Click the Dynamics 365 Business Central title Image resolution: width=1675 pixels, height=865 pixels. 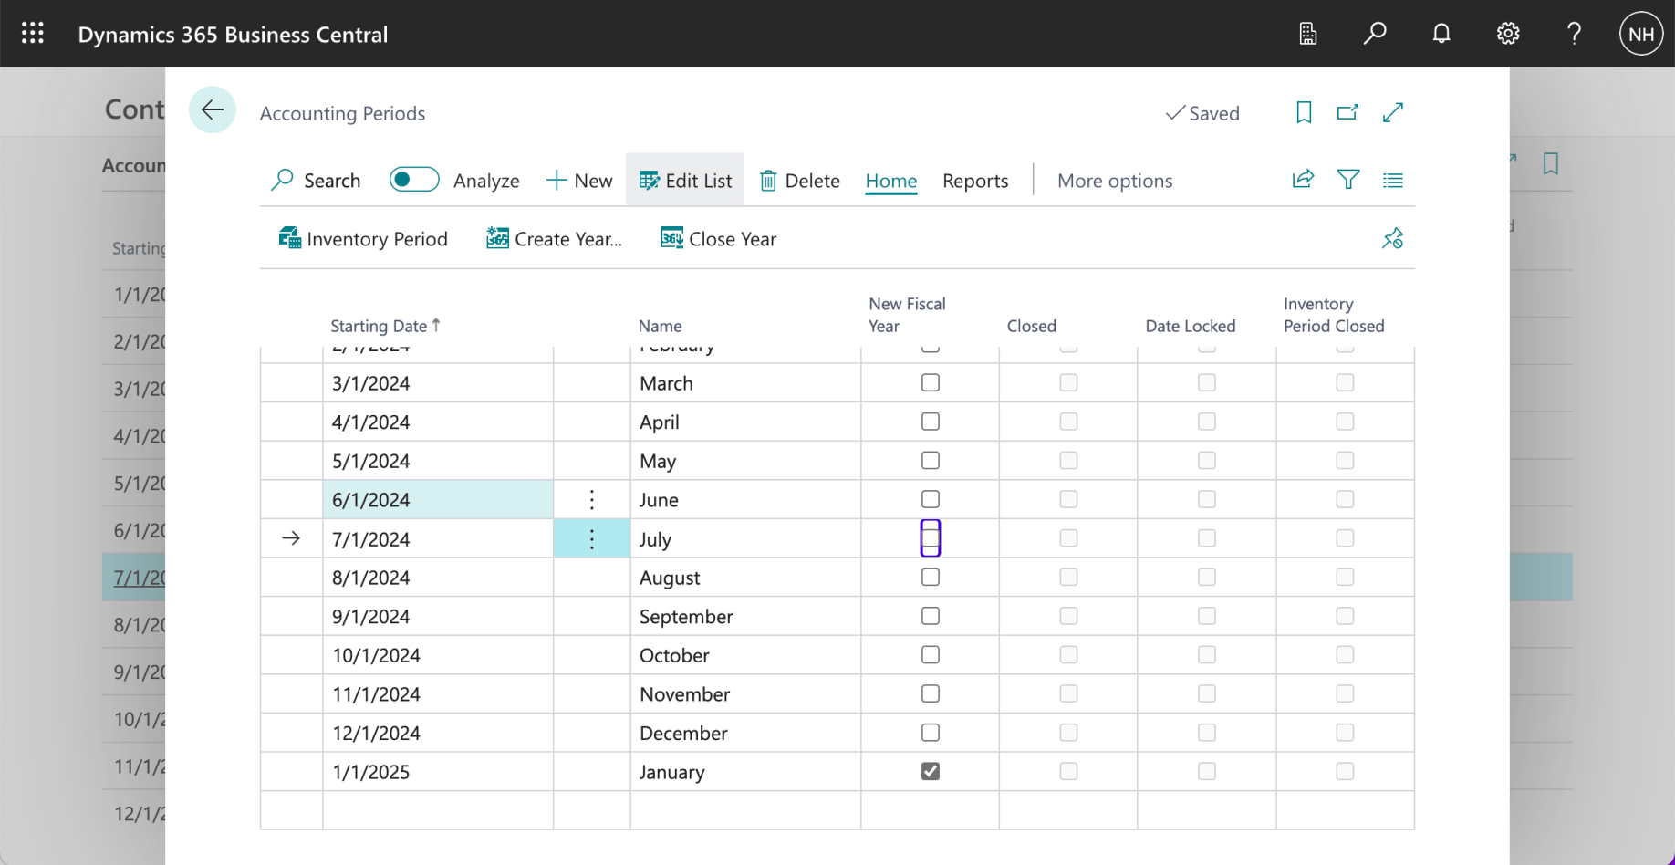233,35
